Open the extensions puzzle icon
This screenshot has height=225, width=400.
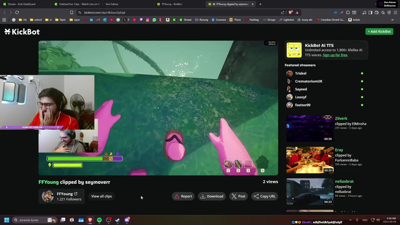tap(348, 12)
